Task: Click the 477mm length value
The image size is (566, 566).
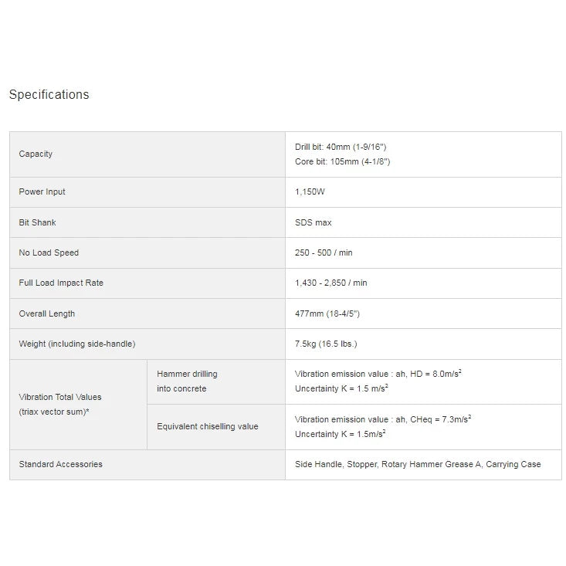Action: (327, 314)
